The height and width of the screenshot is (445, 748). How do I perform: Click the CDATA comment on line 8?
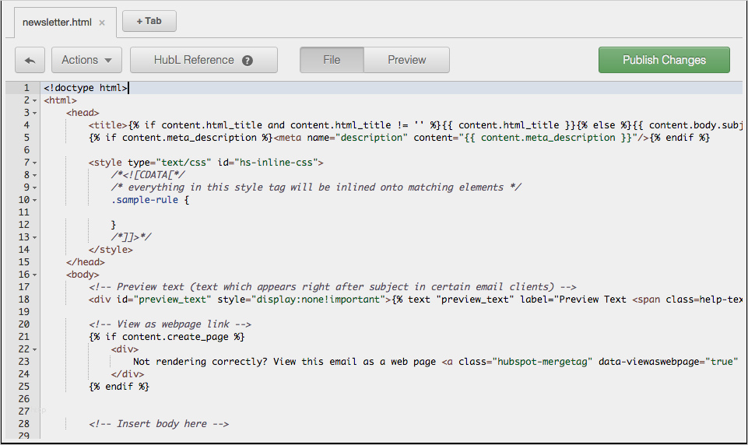148,174
